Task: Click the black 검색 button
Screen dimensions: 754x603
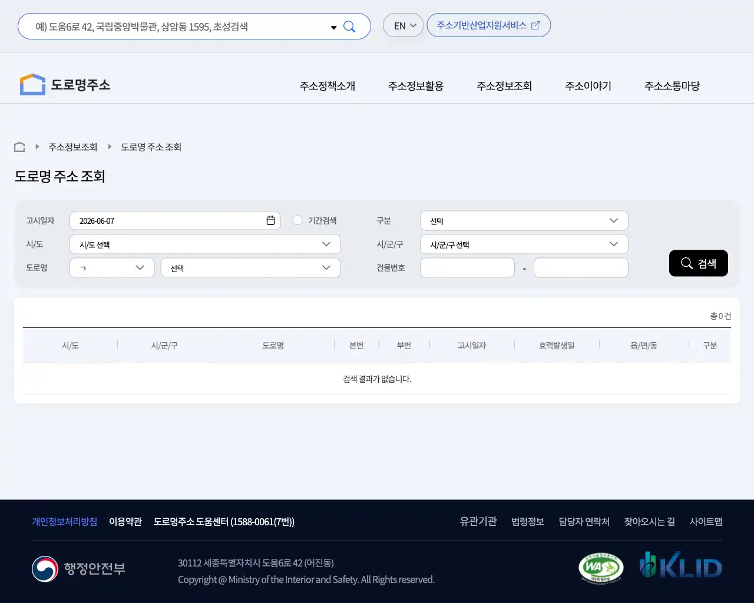Action: coord(699,263)
